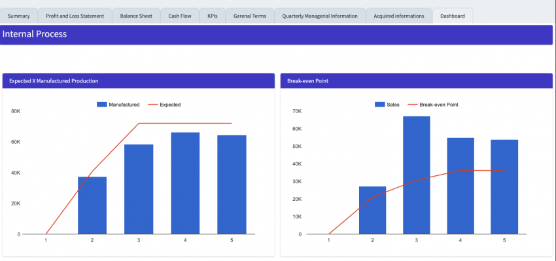
Task: Click the Sales legend color swatch
Action: click(x=380, y=105)
